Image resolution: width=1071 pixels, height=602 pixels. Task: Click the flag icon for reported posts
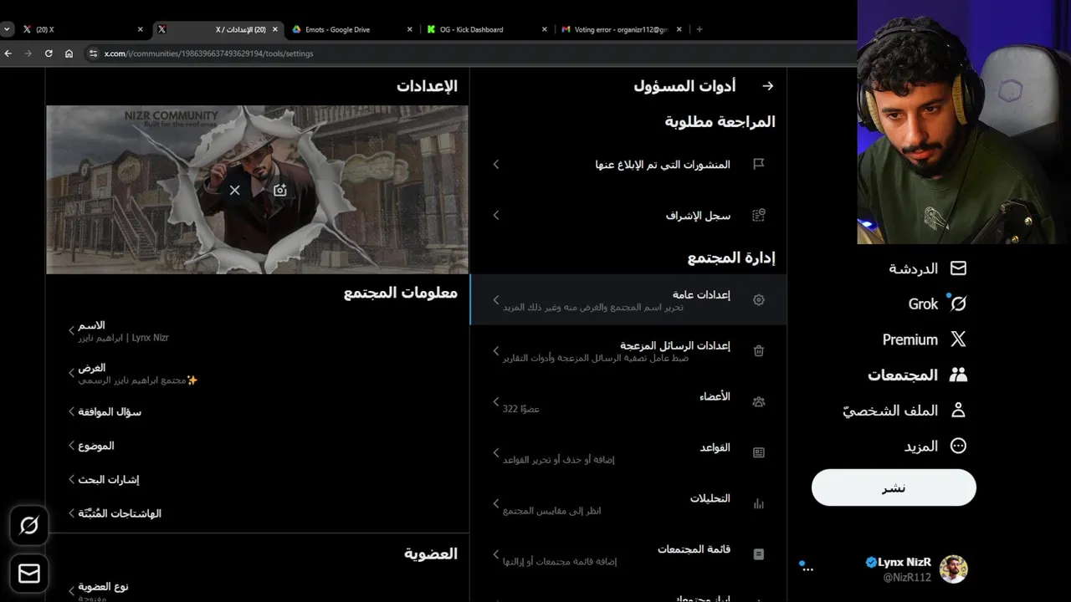pyautogui.click(x=759, y=165)
